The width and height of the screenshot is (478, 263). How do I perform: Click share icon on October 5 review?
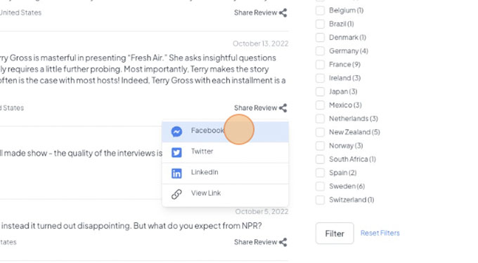coord(283,243)
